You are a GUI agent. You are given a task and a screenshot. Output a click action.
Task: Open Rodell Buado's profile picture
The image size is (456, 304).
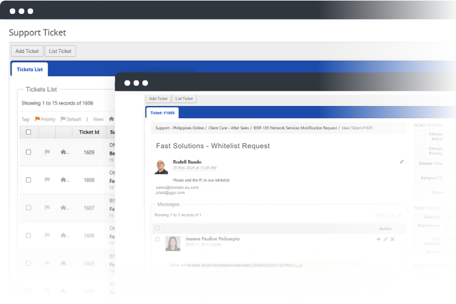[x=161, y=167]
